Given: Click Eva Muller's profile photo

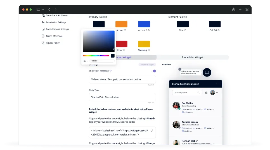Looking at the screenshot, I should point(176,106).
